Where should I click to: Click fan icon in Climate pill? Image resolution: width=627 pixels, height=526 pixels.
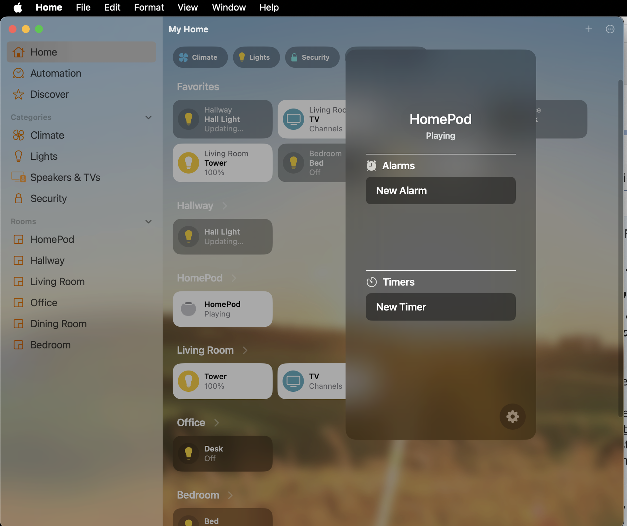(183, 57)
